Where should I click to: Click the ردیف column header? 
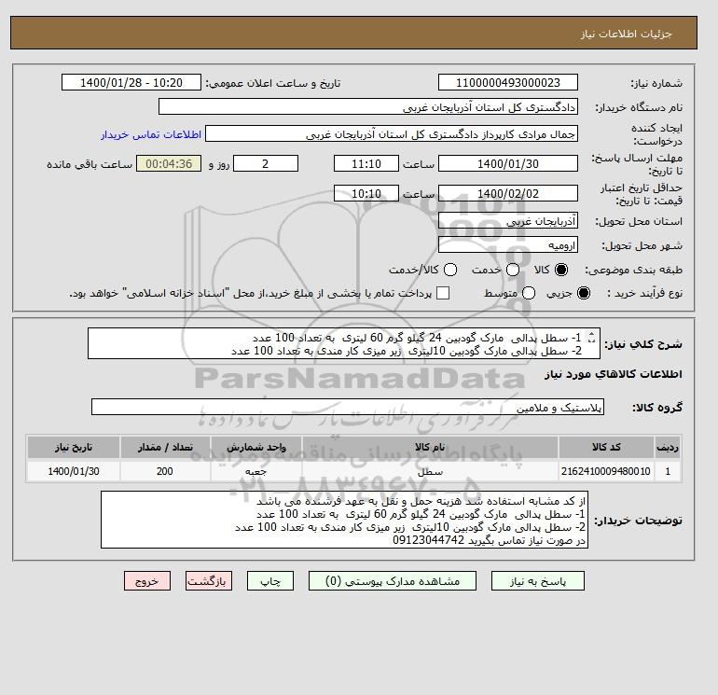click(668, 447)
